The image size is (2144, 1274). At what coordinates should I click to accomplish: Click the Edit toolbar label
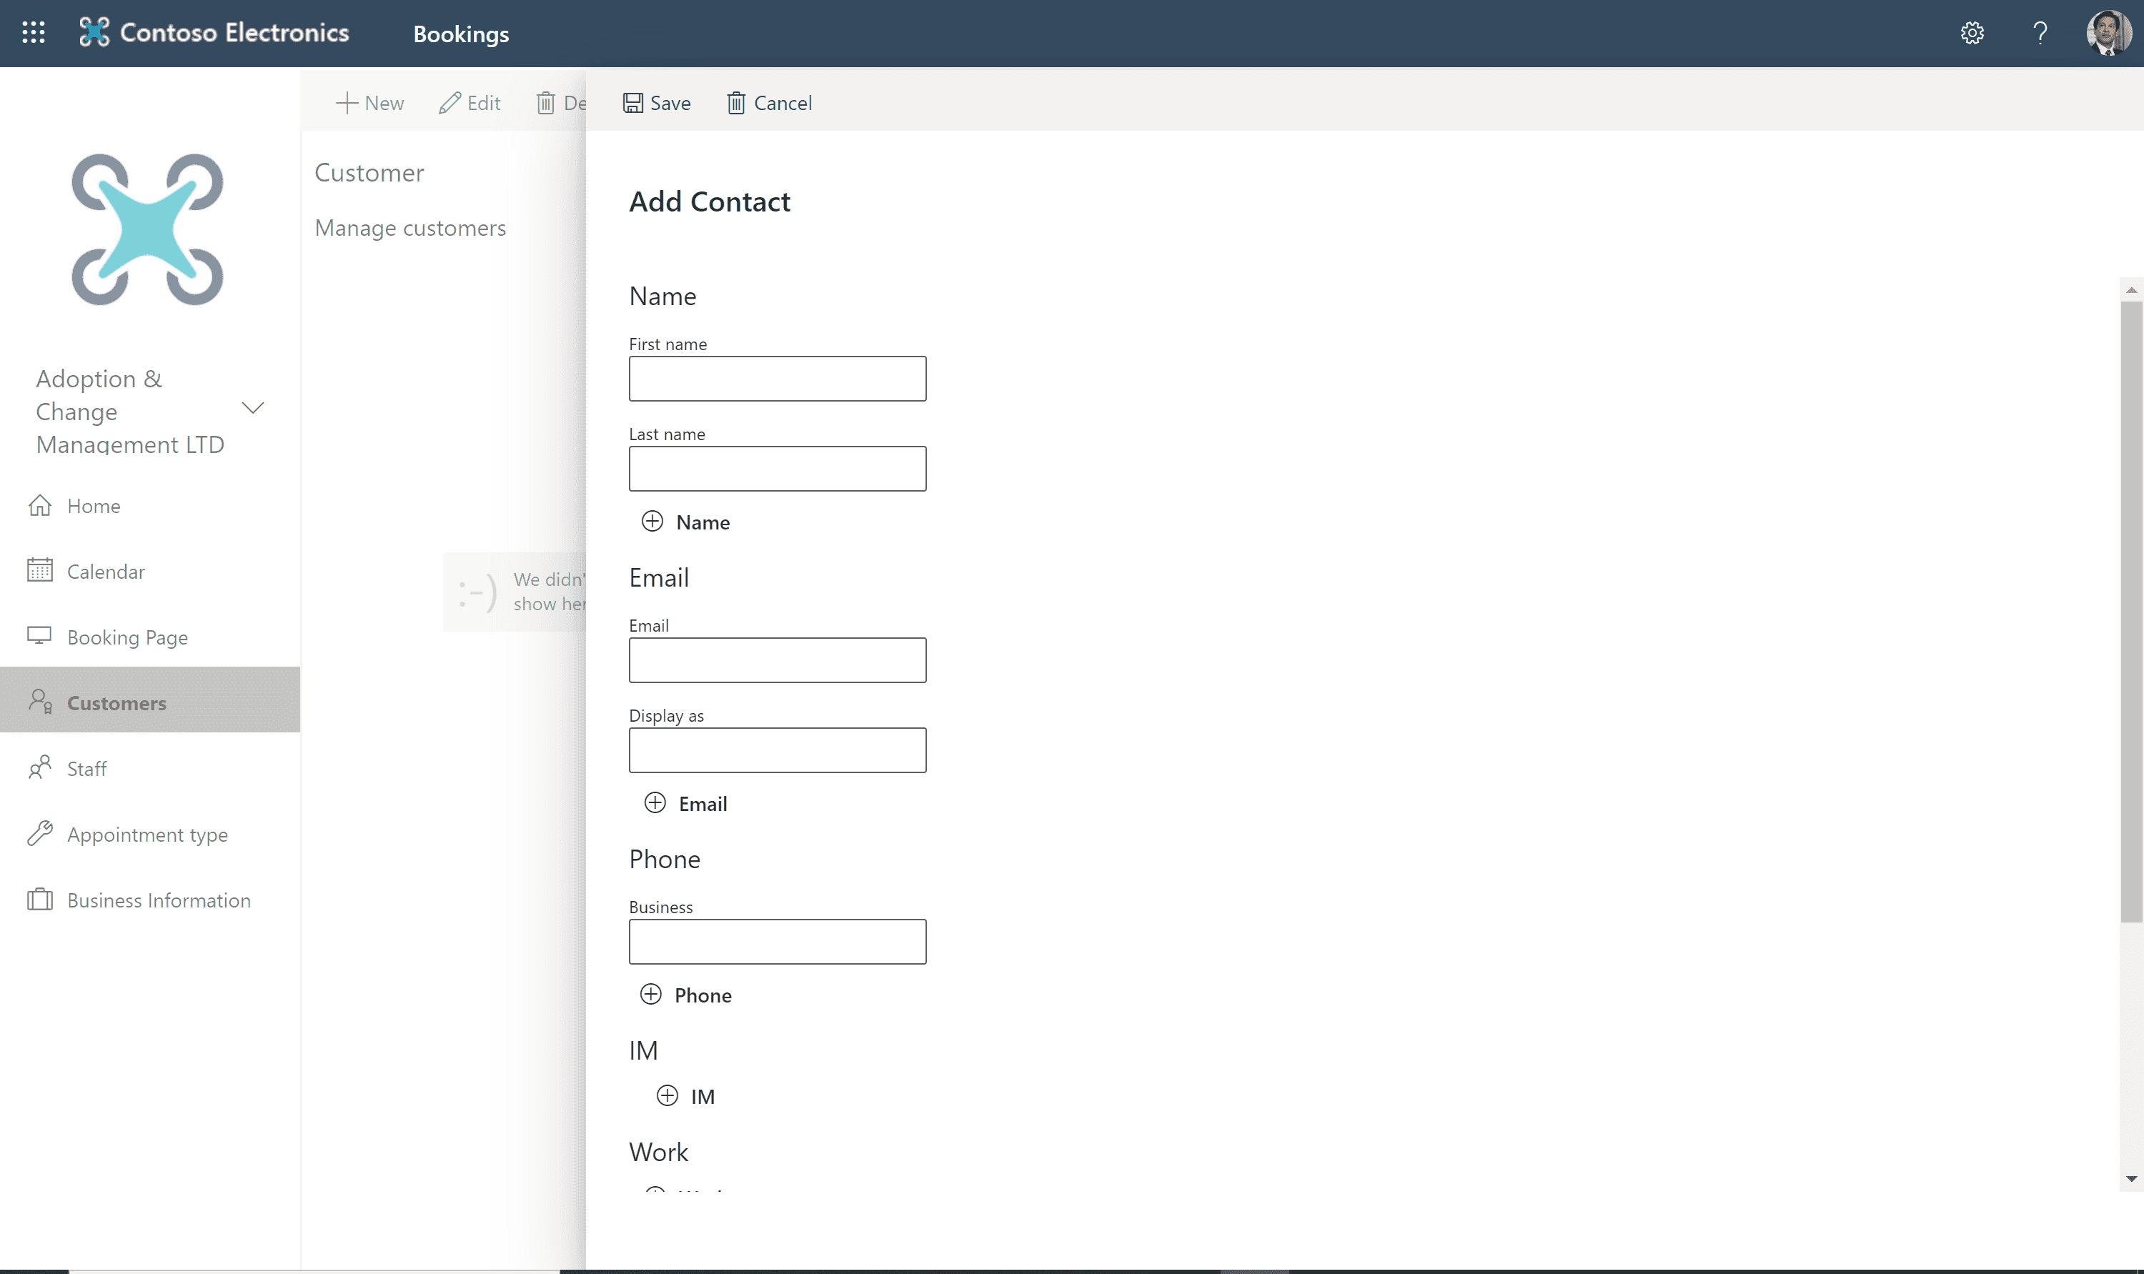click(483, 103)
